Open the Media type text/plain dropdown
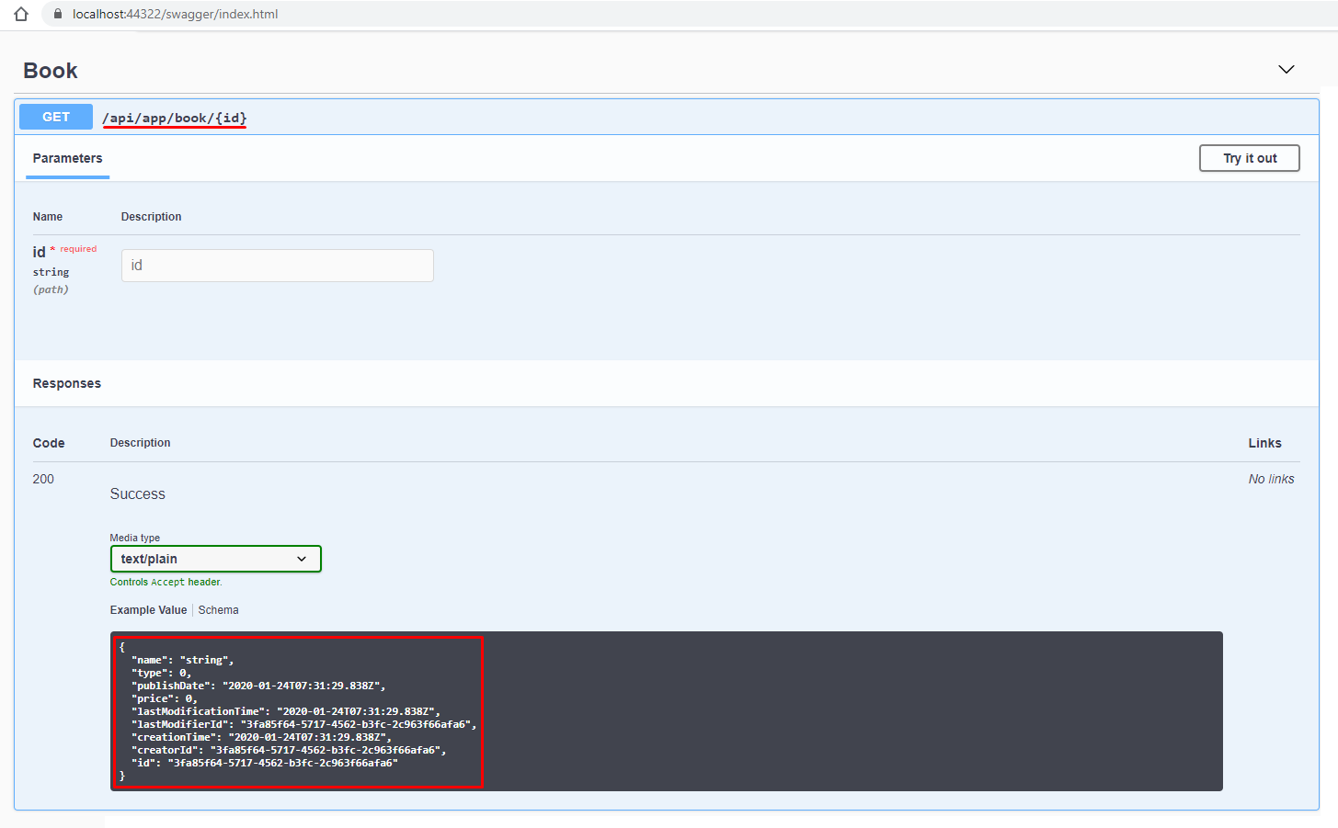 point(215,559)
